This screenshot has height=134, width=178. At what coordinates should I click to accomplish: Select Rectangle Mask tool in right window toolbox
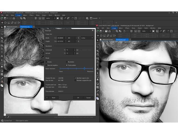[x=98, y=44]
